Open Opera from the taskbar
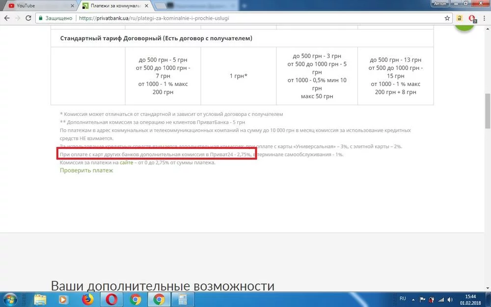Viewport: 491px width, 307px height. 111,300
